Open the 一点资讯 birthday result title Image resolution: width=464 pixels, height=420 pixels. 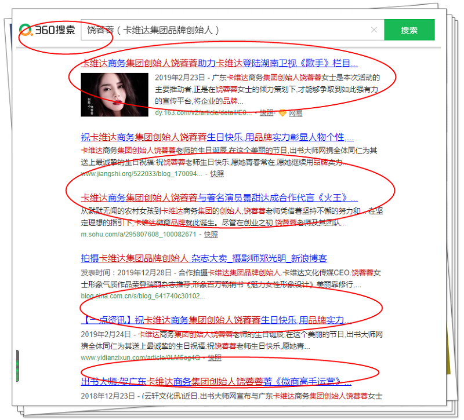pos(216,320)
